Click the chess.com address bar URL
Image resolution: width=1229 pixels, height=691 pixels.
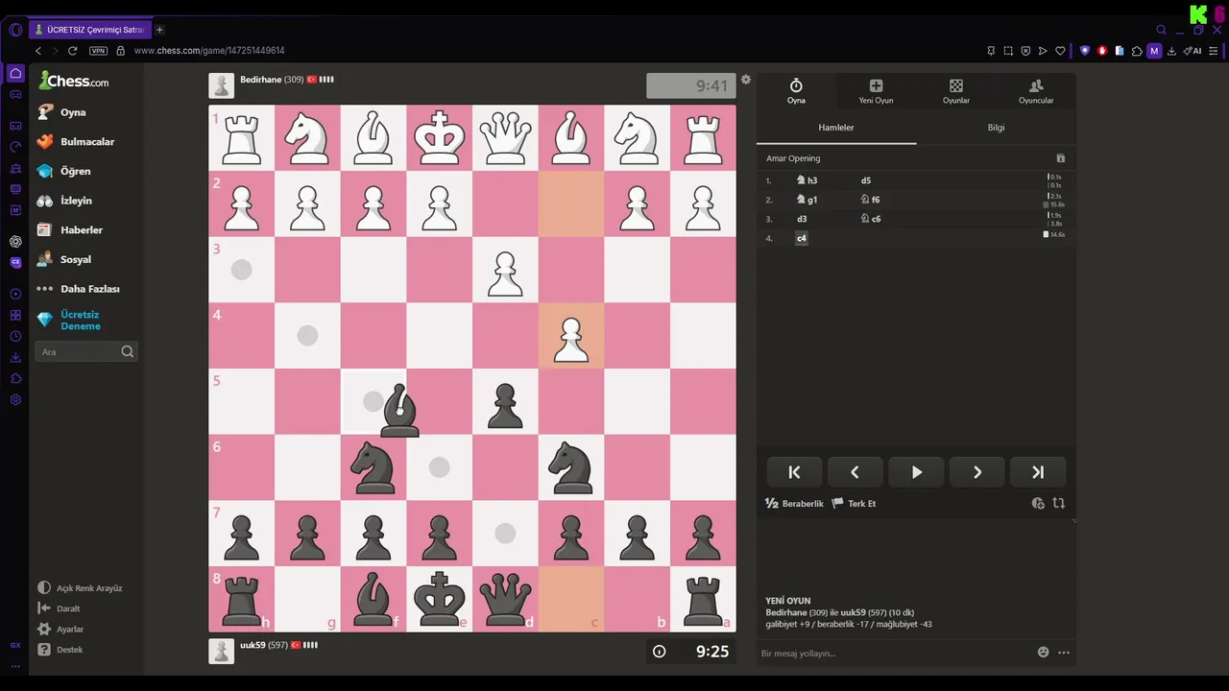tap(209, 51)
